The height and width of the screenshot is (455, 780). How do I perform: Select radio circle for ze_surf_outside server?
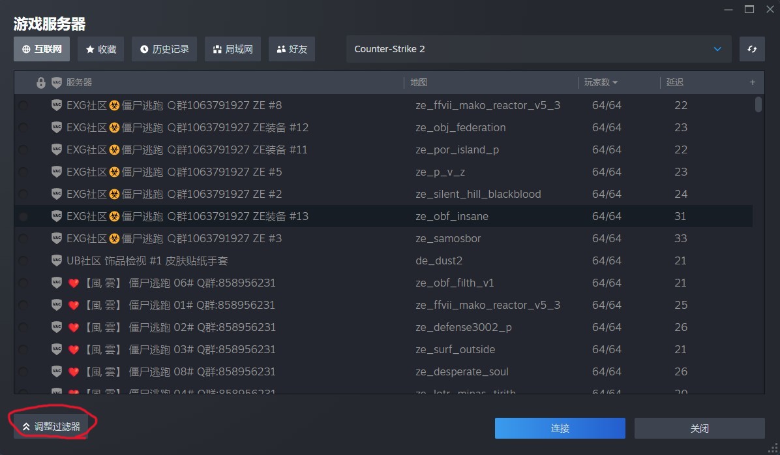[x=23, y=350]
